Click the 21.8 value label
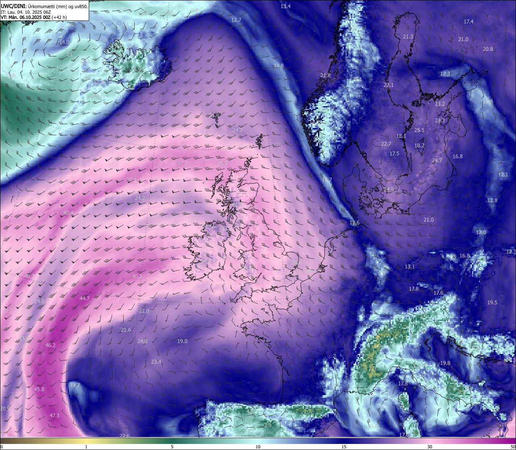516x450 pixels. [325, 75]
